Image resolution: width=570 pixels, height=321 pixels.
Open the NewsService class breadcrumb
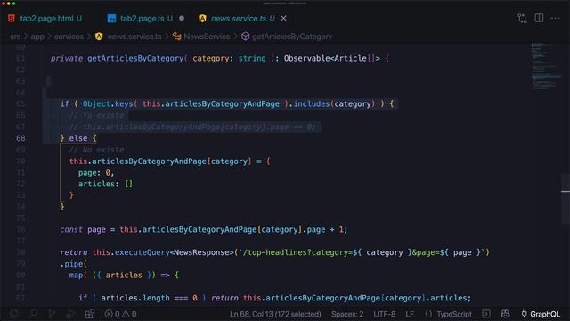coord(207,37)
